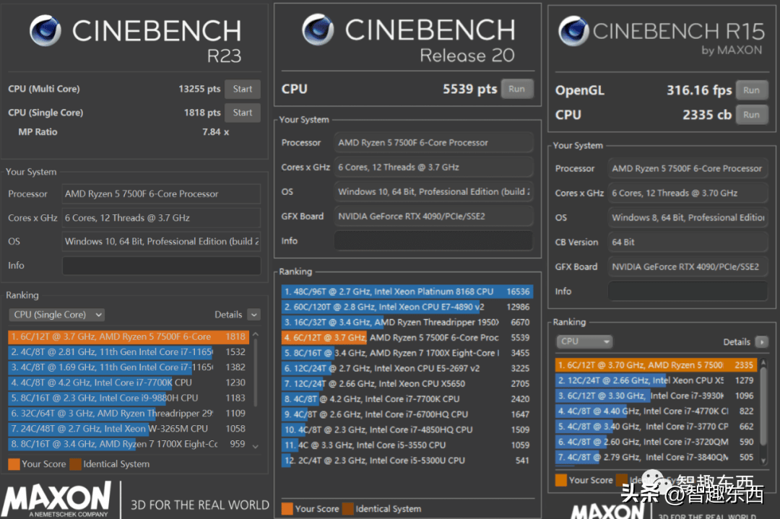Click the Cinebench Release 20 logo sphere
This screenshot has width=780, height=519.
coord(318,30)
